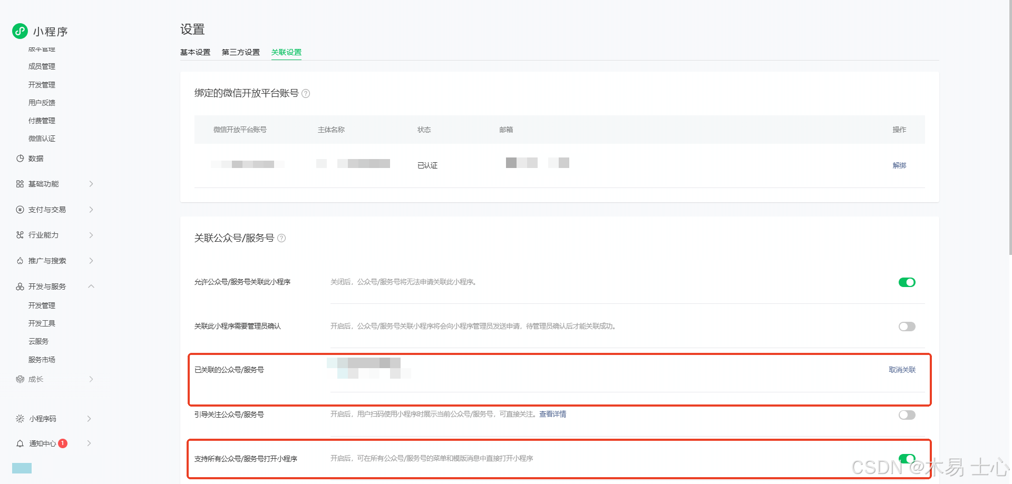The image size is (1012, 484).
Task: Turn on 引导关注公众号/服务号
Action: (907, 415)
